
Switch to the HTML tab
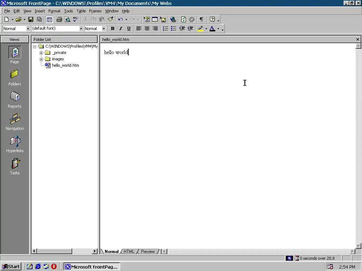(x=129, y=251)
